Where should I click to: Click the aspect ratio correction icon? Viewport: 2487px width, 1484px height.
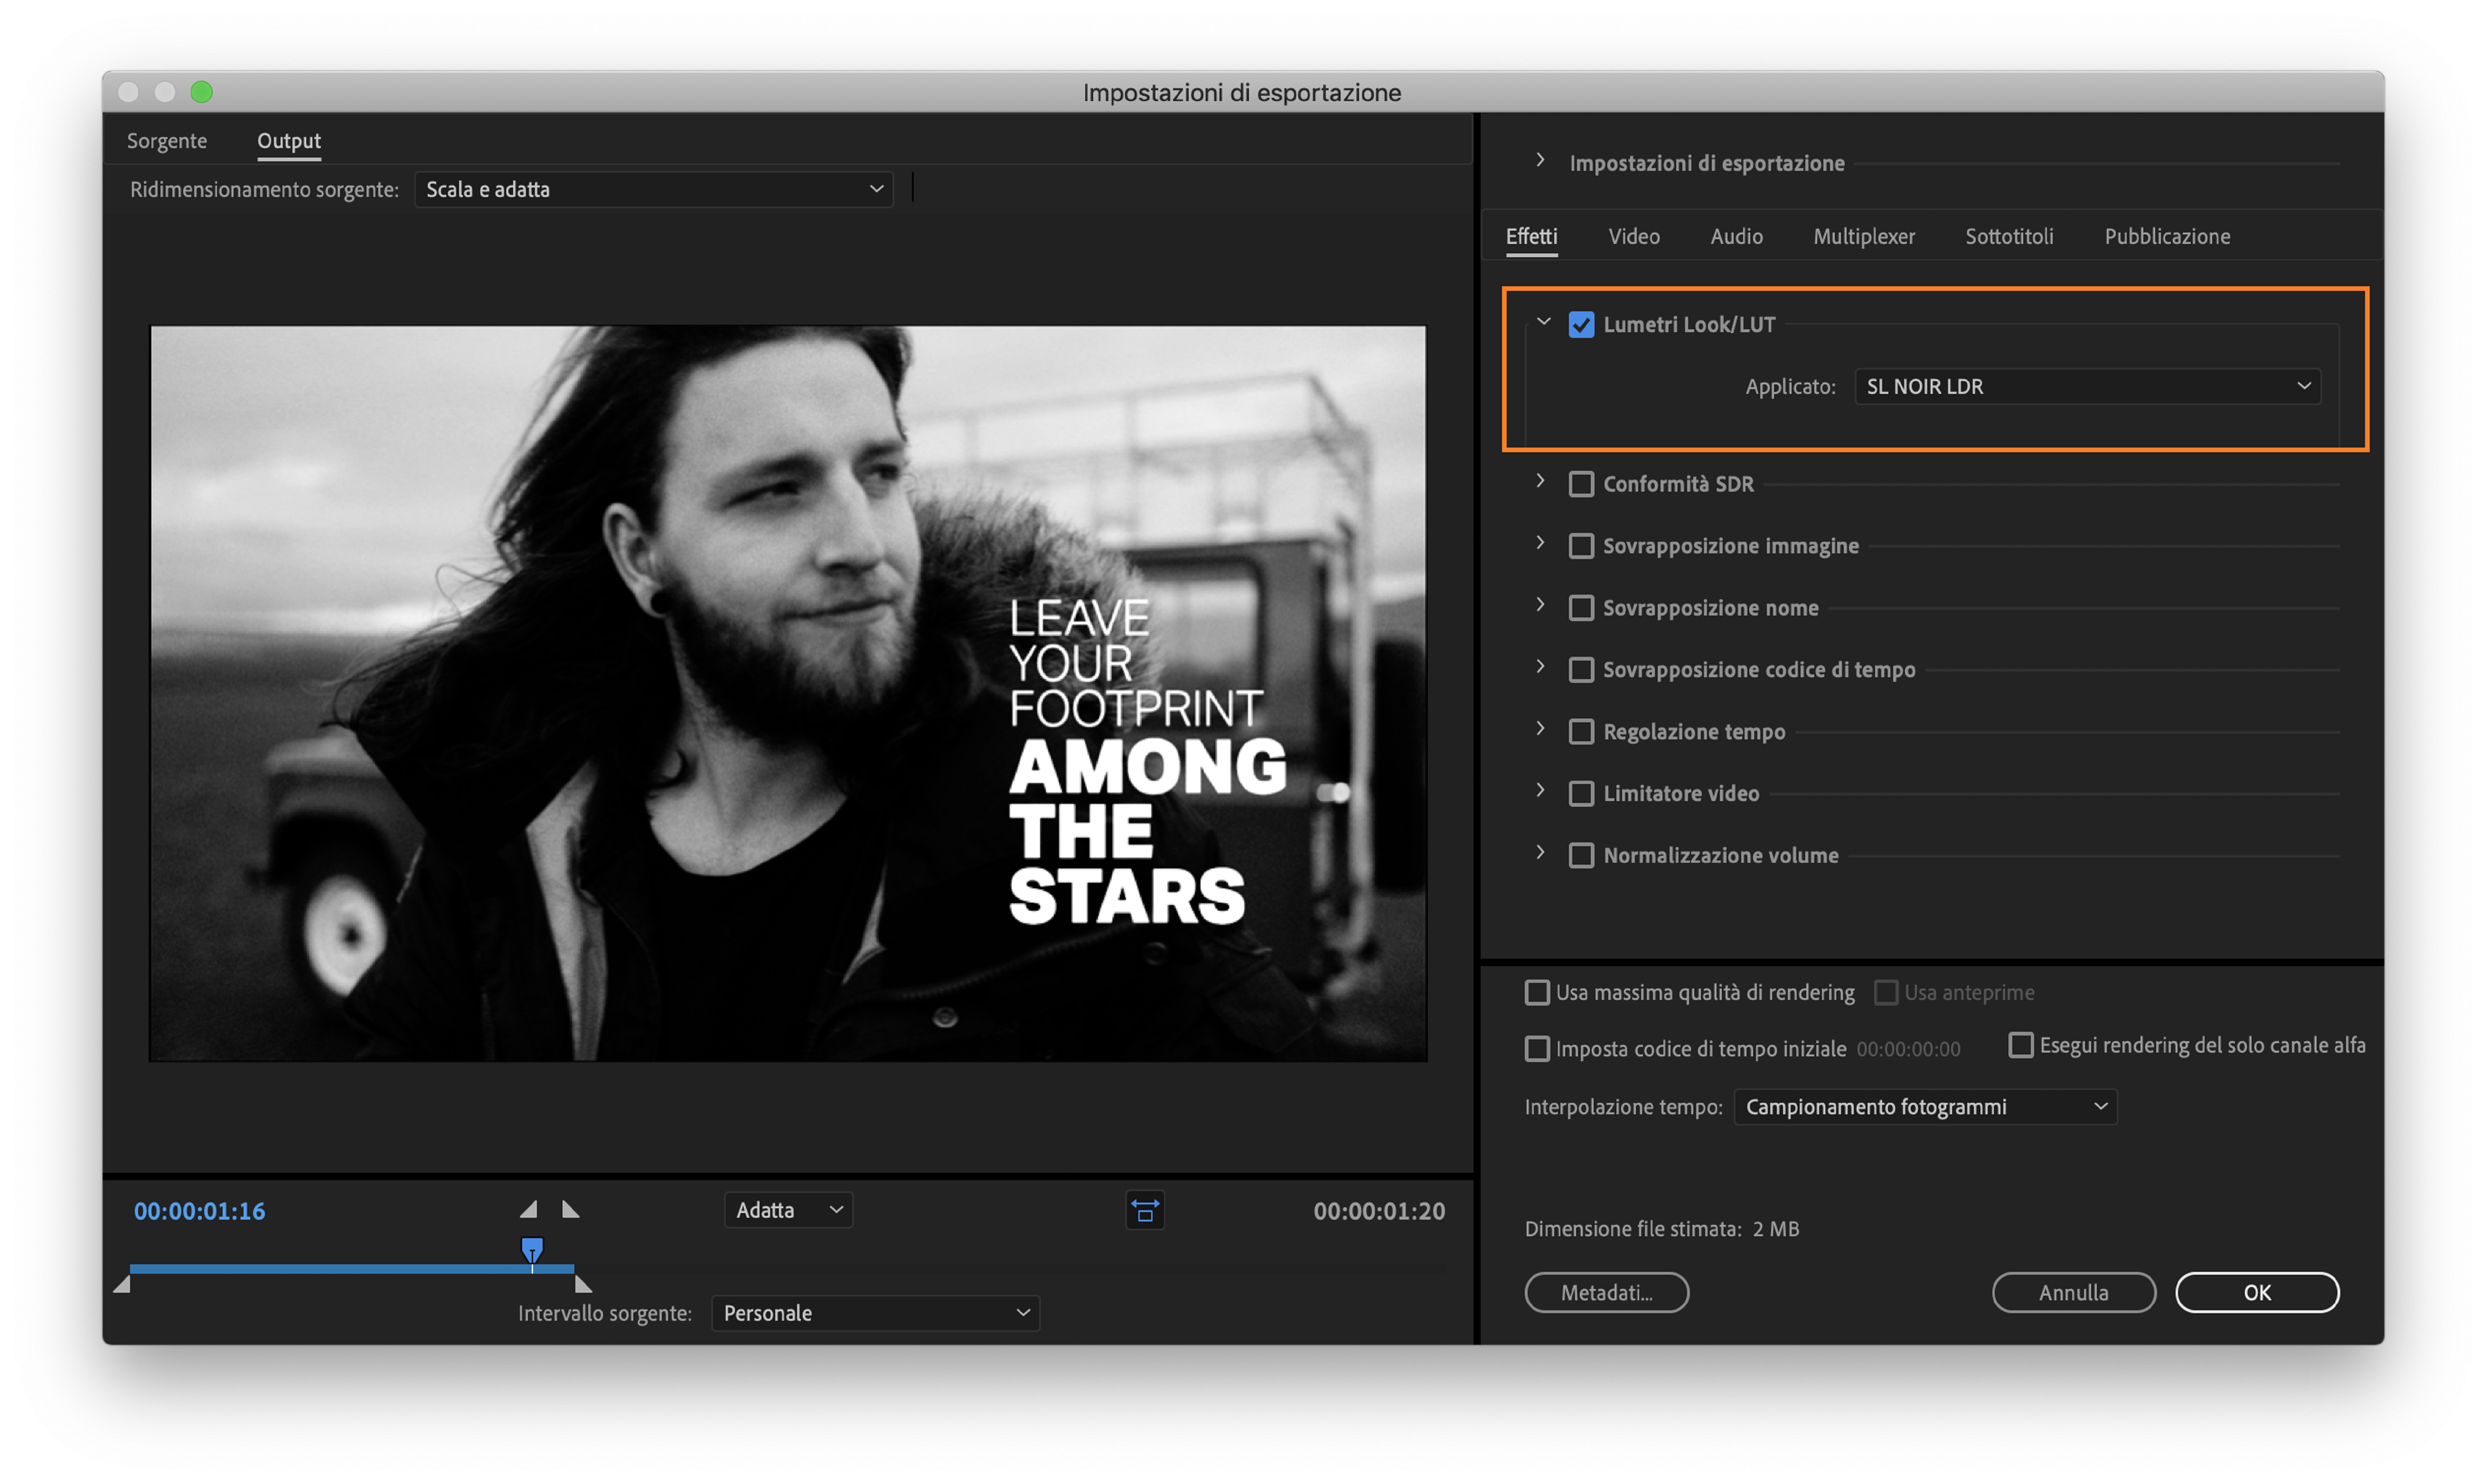pyautogui.click(x=1145, y=1211)
